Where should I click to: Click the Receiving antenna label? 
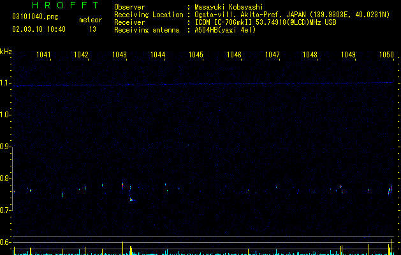tap(147, 30)
